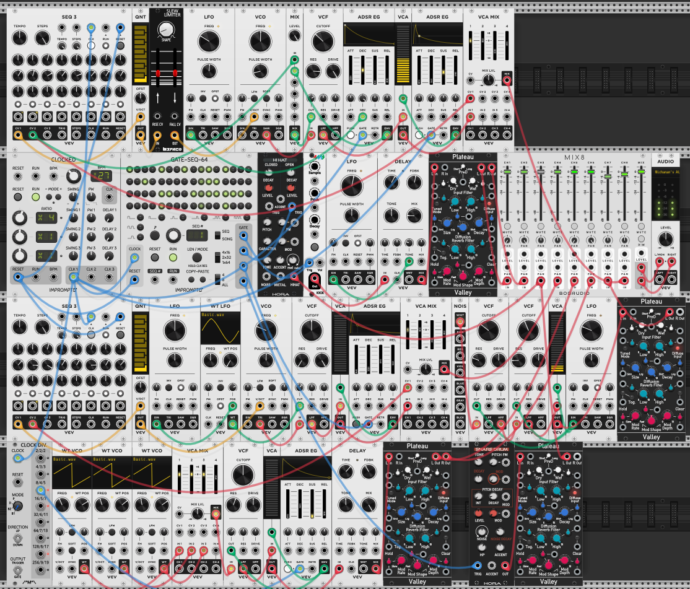This screenshot has height=589, width=690.
Task: Click the WT LFO waveform display
Action: (x=220, y=328)
